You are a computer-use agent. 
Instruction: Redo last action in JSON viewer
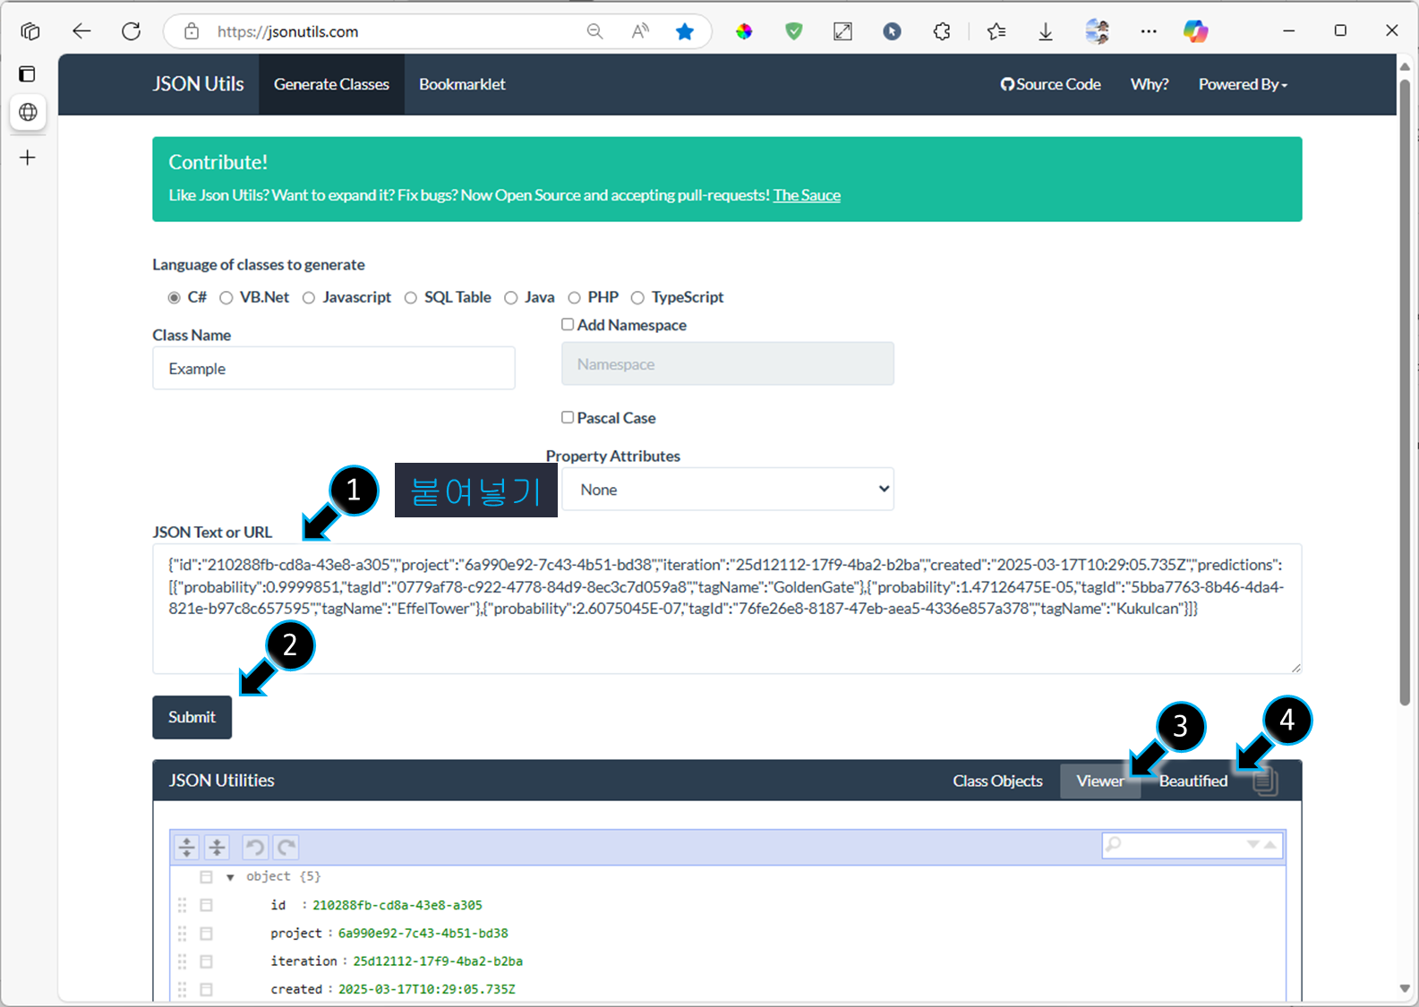[x=286, y=847]
